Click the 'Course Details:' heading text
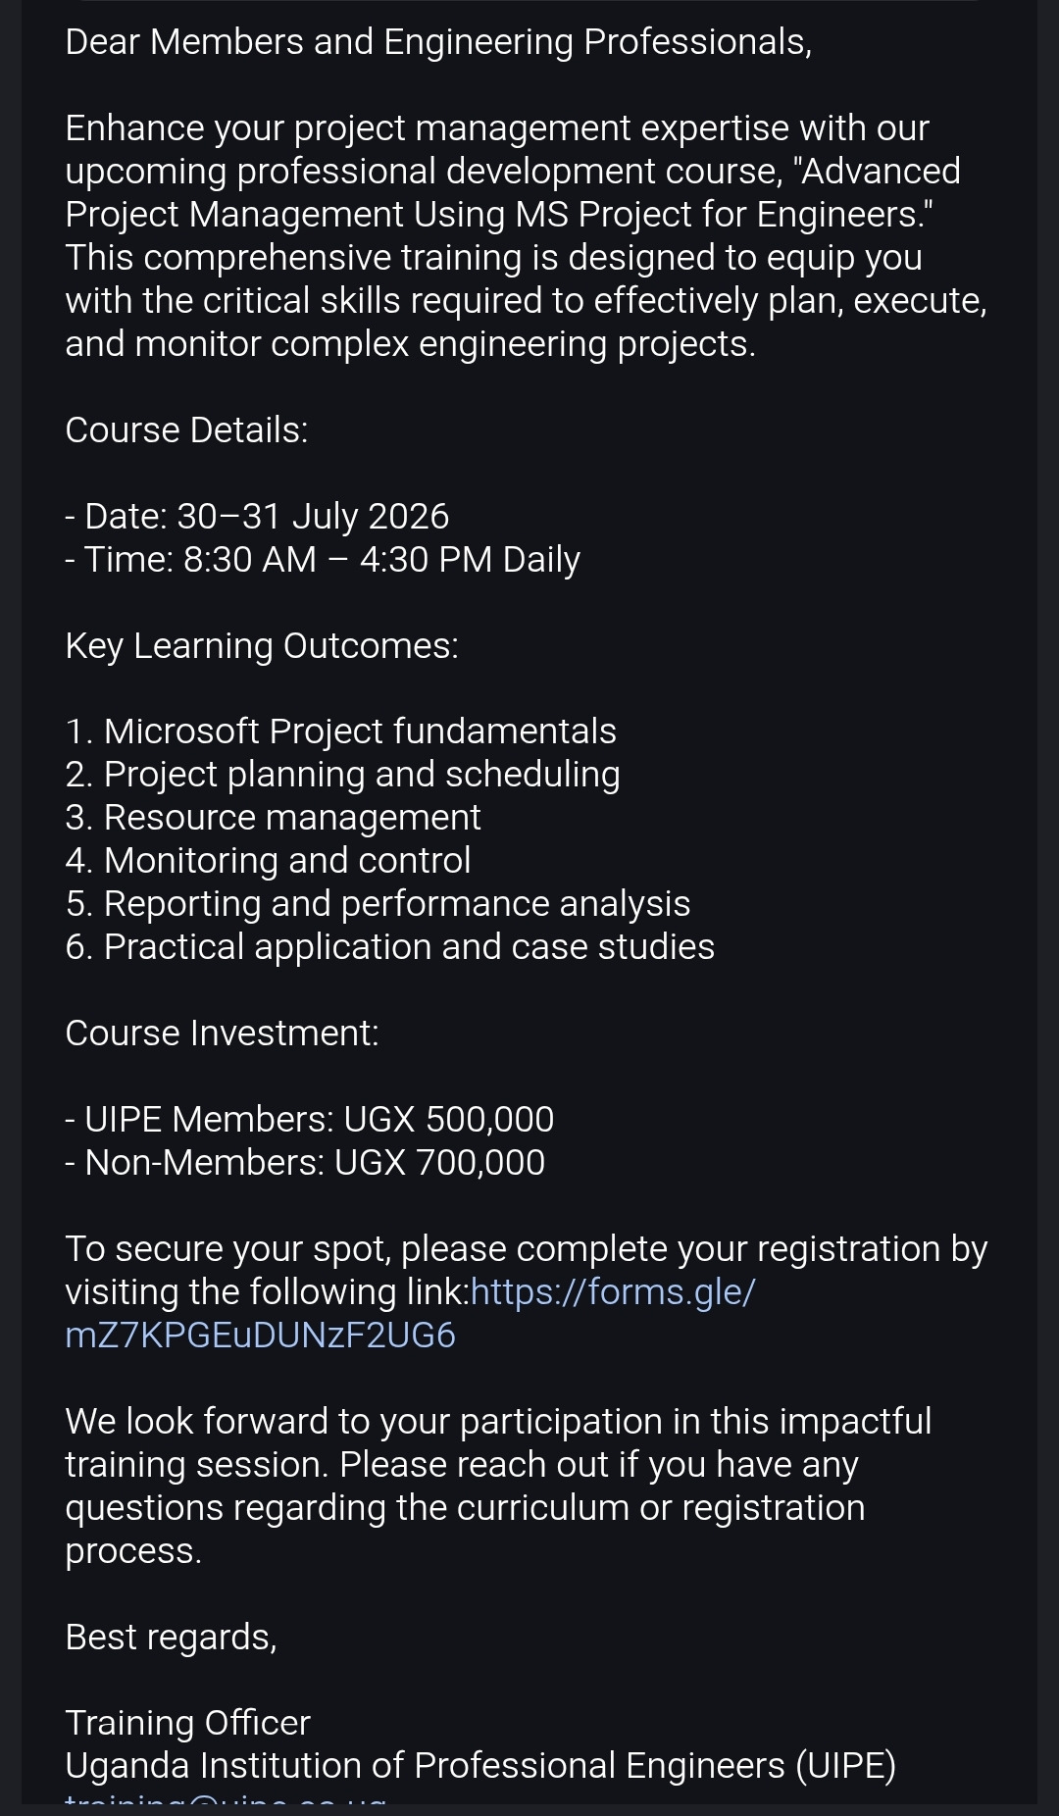The image size is (1059, 1816). (186, 430)
